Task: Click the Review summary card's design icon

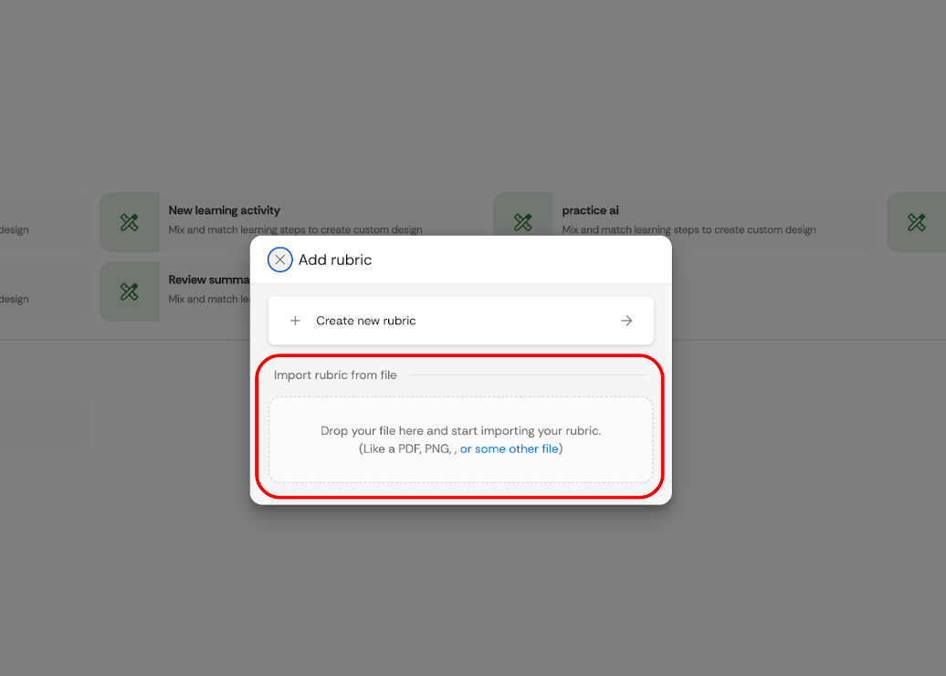Action: click(130, 291)
